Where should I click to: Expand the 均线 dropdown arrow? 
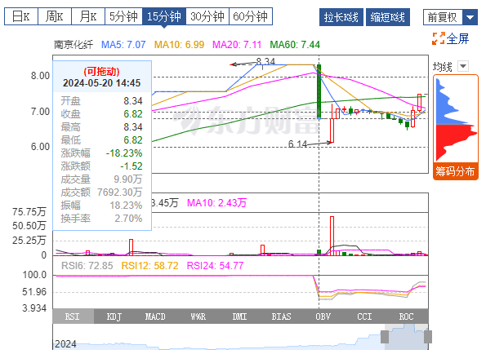[463, 66]
